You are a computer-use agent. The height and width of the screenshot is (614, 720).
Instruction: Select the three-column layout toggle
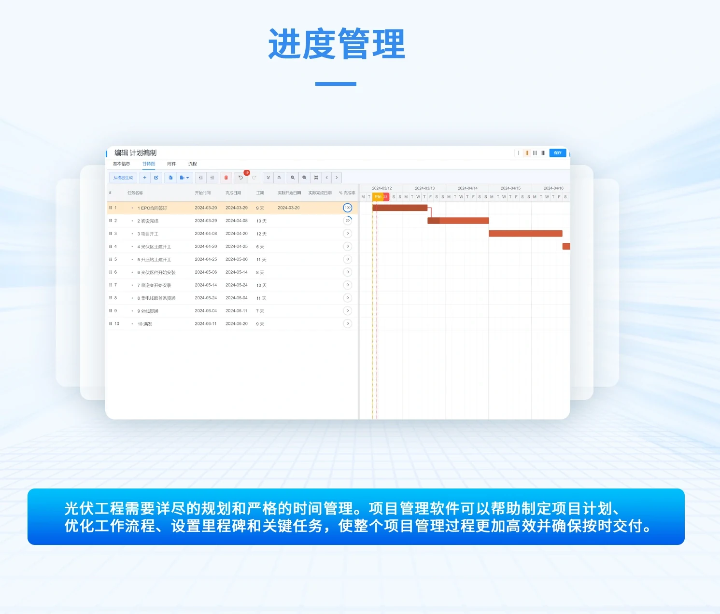point(535,153)
